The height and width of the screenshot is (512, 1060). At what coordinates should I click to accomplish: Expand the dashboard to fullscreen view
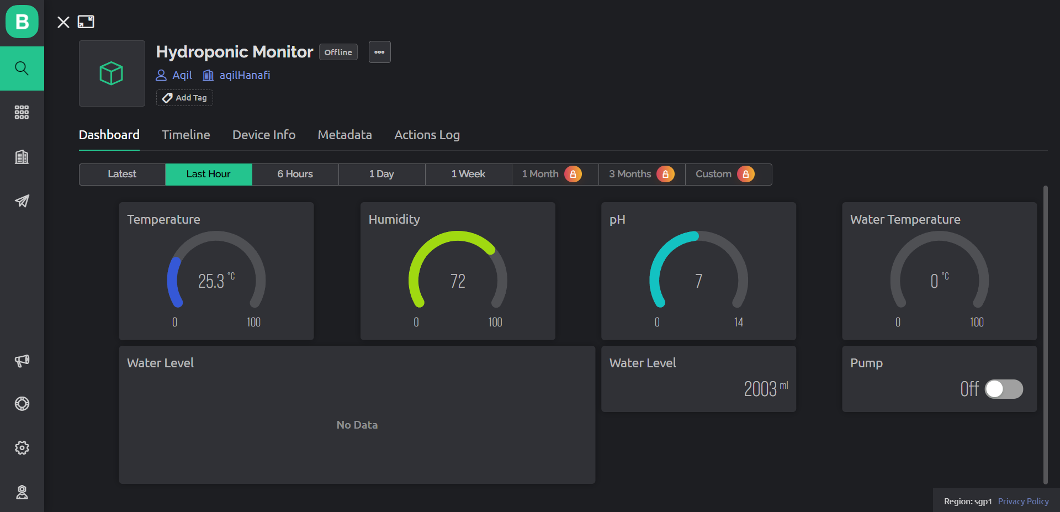(x=86, y=22)
